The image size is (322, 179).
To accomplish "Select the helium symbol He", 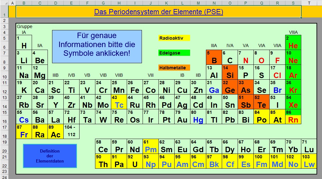I will pos(293,46).
